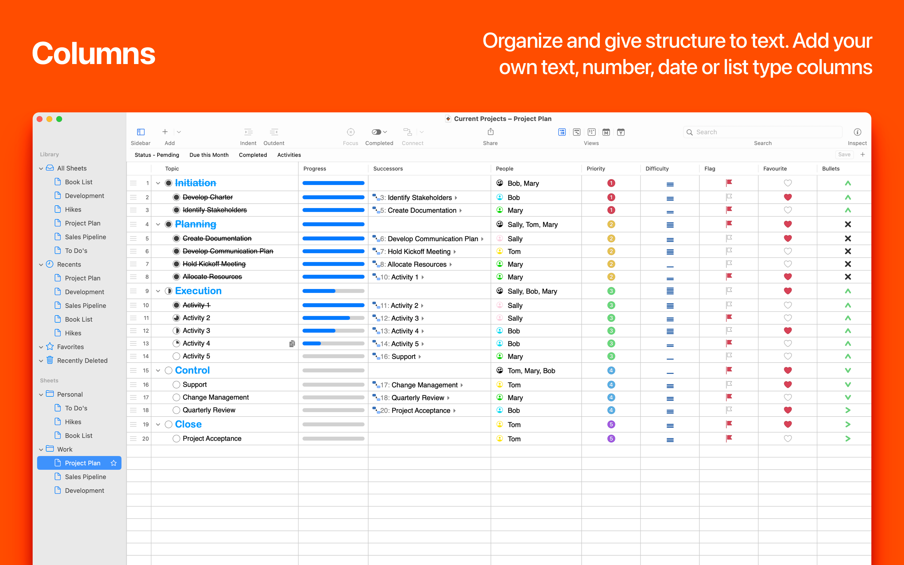The width and height of the screenshot is (904, 565).
Task: Click the Search input field
Action: click(x=762, y=132)
